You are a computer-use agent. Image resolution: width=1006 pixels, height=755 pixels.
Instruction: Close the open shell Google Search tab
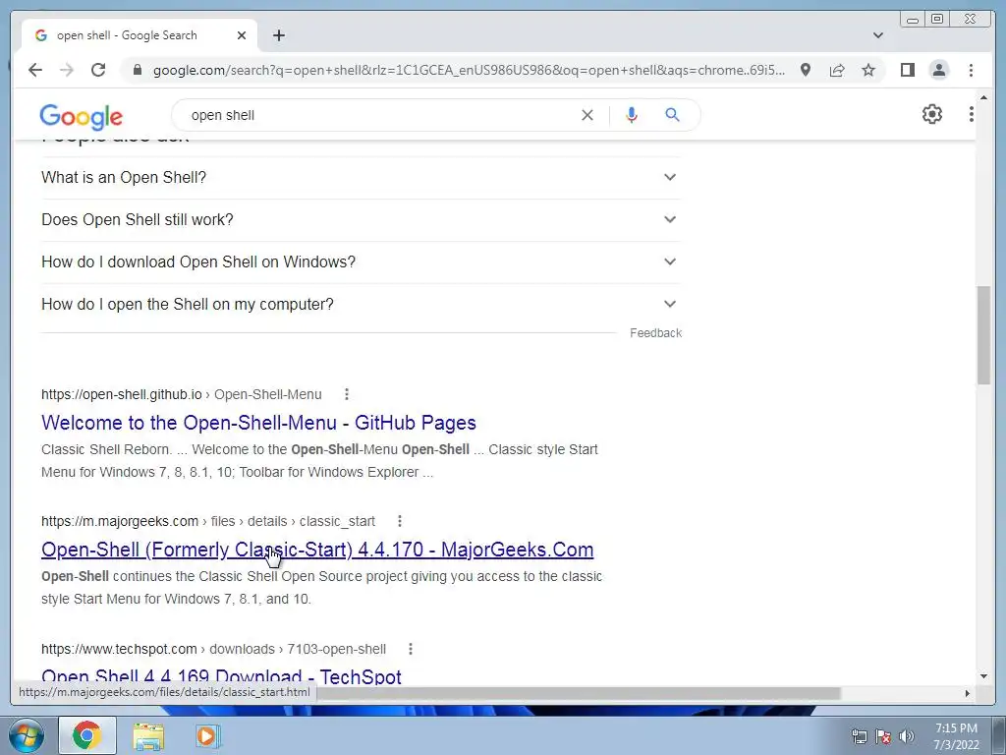(242, 35)
